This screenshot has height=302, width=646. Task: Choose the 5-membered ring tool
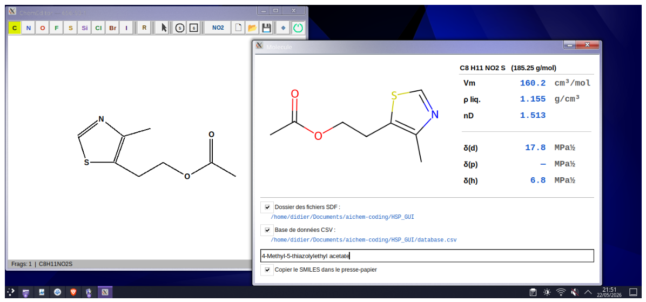(x=179, y=28)
